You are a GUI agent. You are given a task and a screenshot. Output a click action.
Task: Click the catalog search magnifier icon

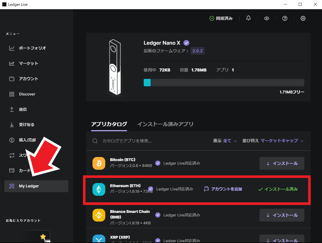pos(95,141)
